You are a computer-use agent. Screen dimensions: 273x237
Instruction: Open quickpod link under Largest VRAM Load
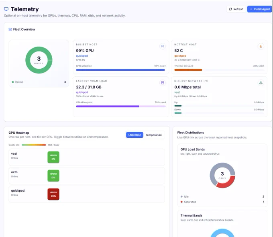pos(82,92)
